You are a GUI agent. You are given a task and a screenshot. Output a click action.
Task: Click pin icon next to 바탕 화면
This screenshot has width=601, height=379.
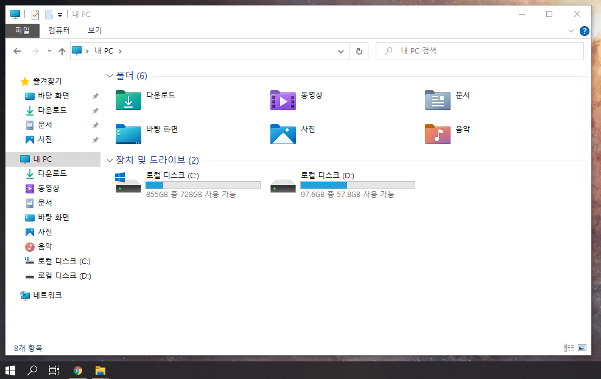(96, 96)
